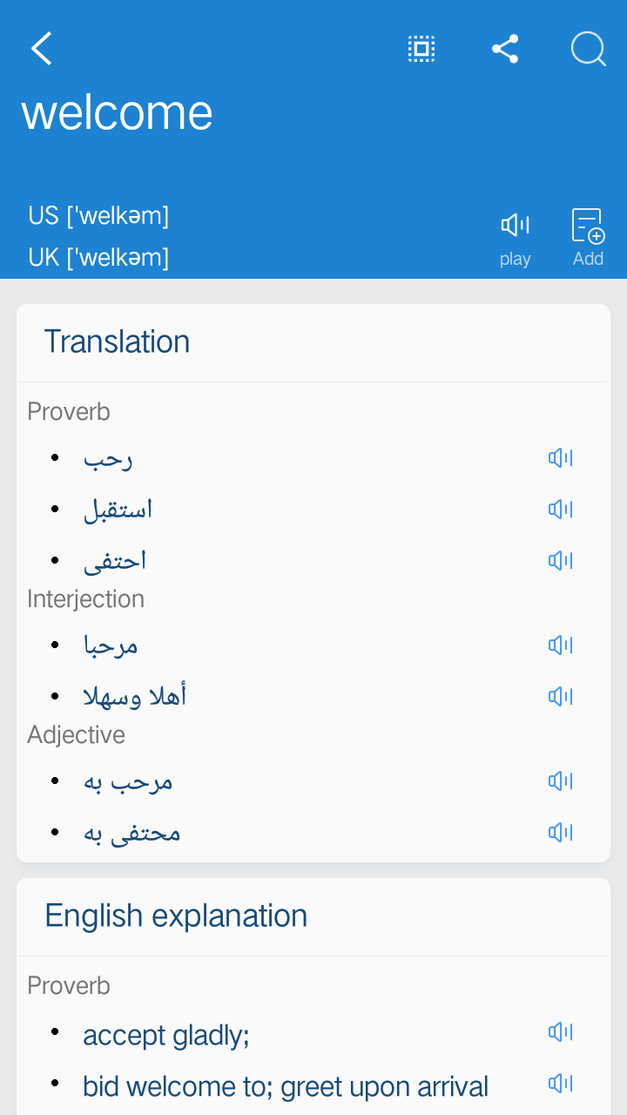
Task: Play audio for رحب translation
Action: 560,458
